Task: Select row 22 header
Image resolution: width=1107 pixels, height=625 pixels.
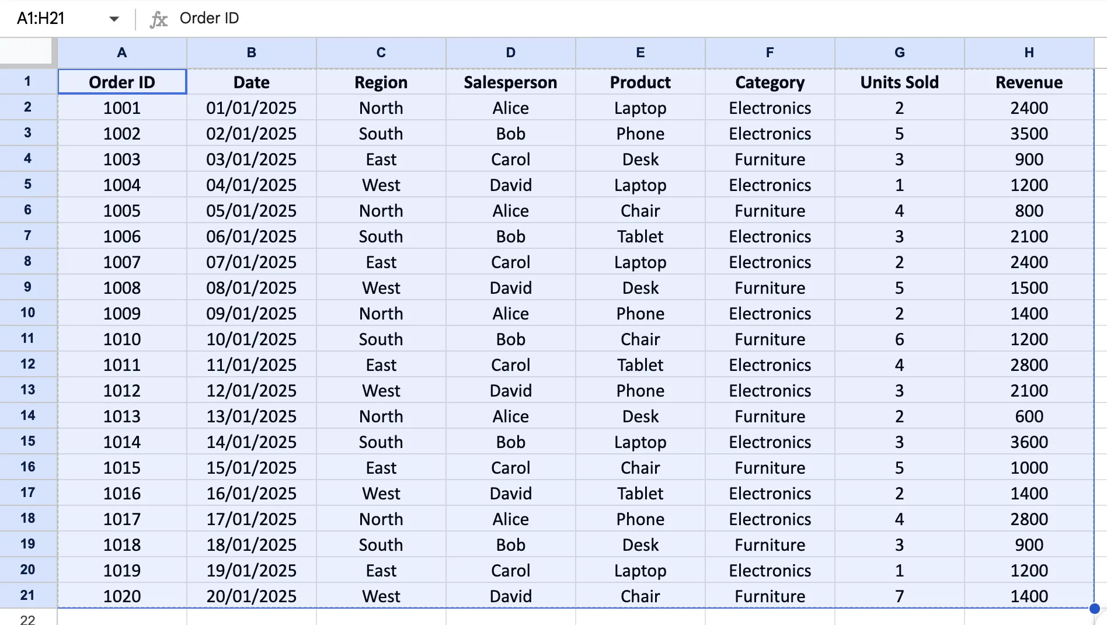Action: [x=27, y=619]
